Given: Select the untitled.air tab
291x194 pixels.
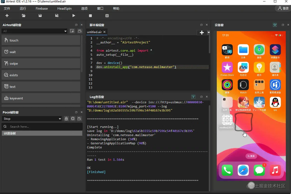Looking at the screenshot, I should click(94, 32).
